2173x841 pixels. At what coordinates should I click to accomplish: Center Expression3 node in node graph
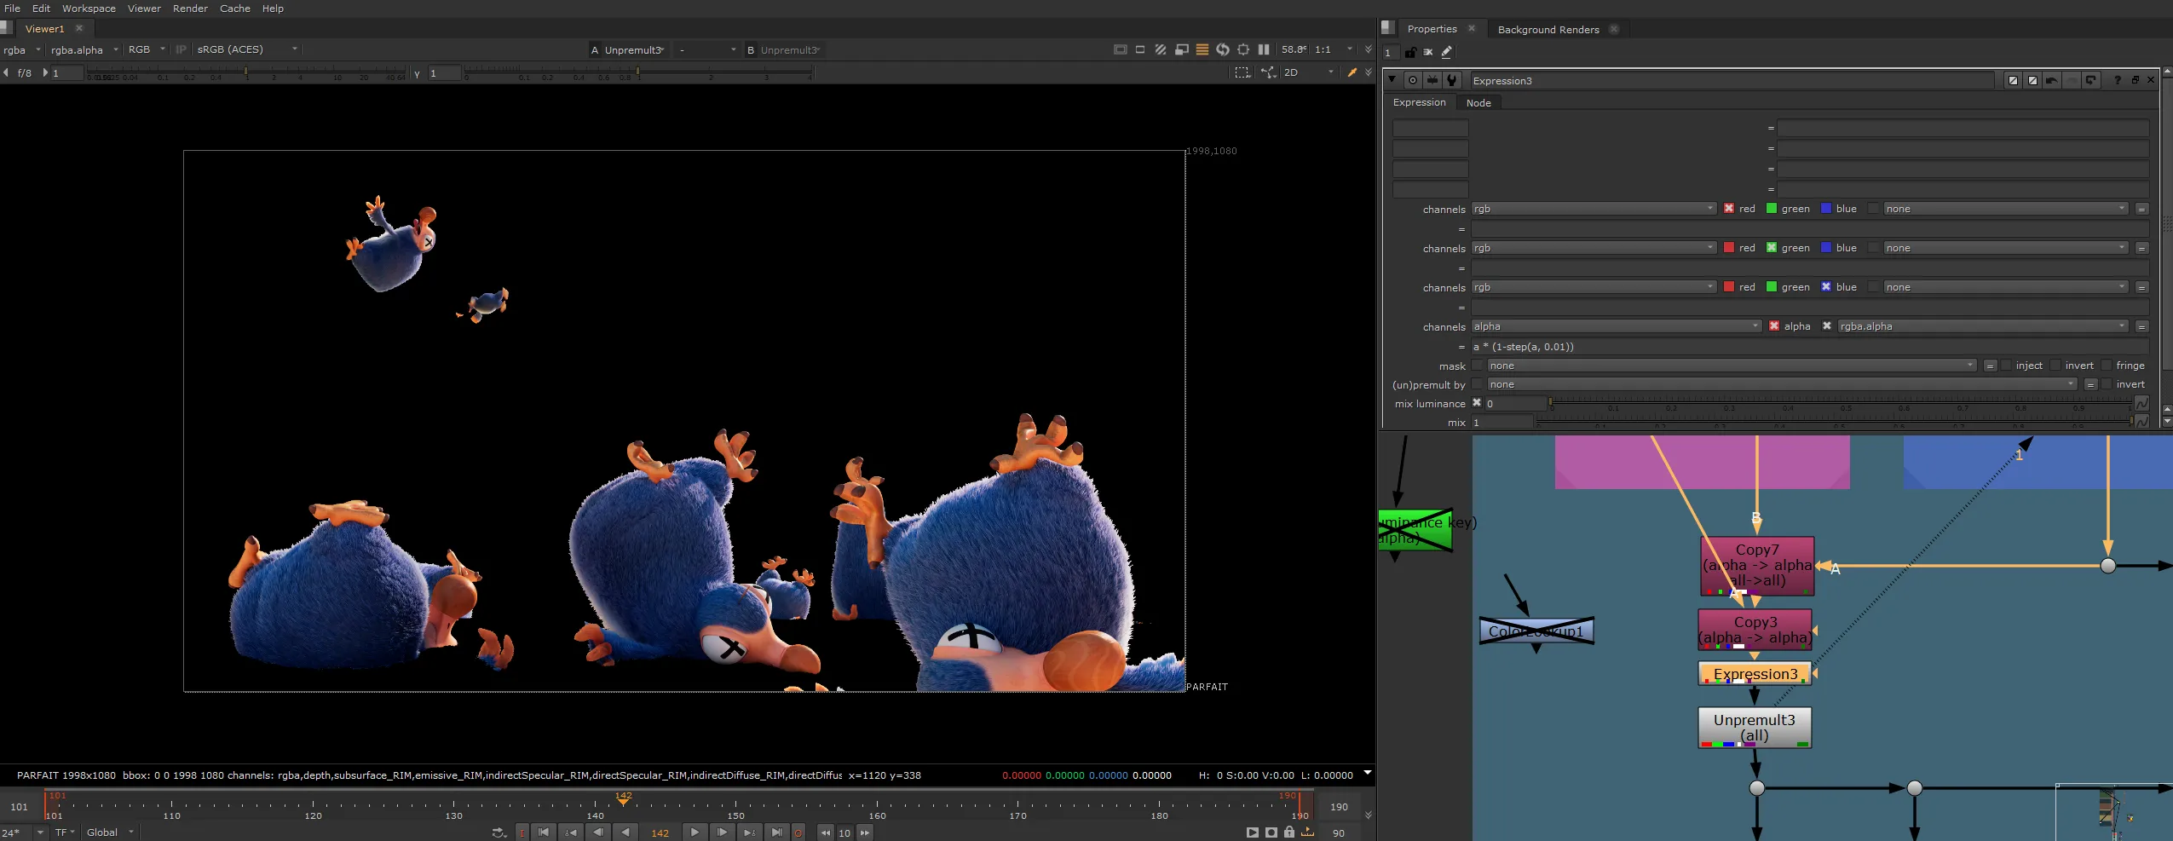pyautogui.click(x=1413, y=80)
